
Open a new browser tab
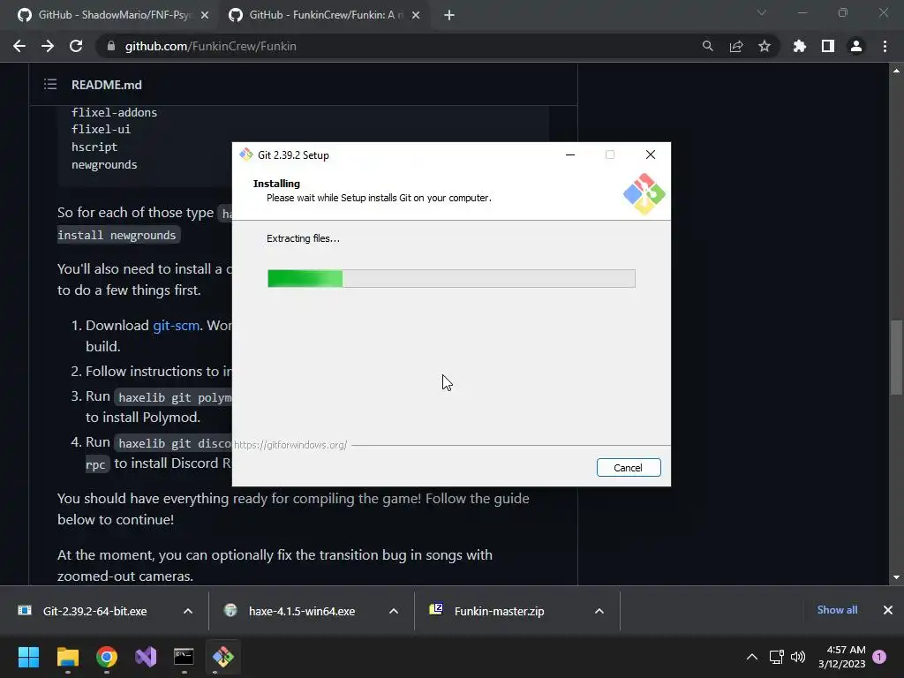coord(449,15)
